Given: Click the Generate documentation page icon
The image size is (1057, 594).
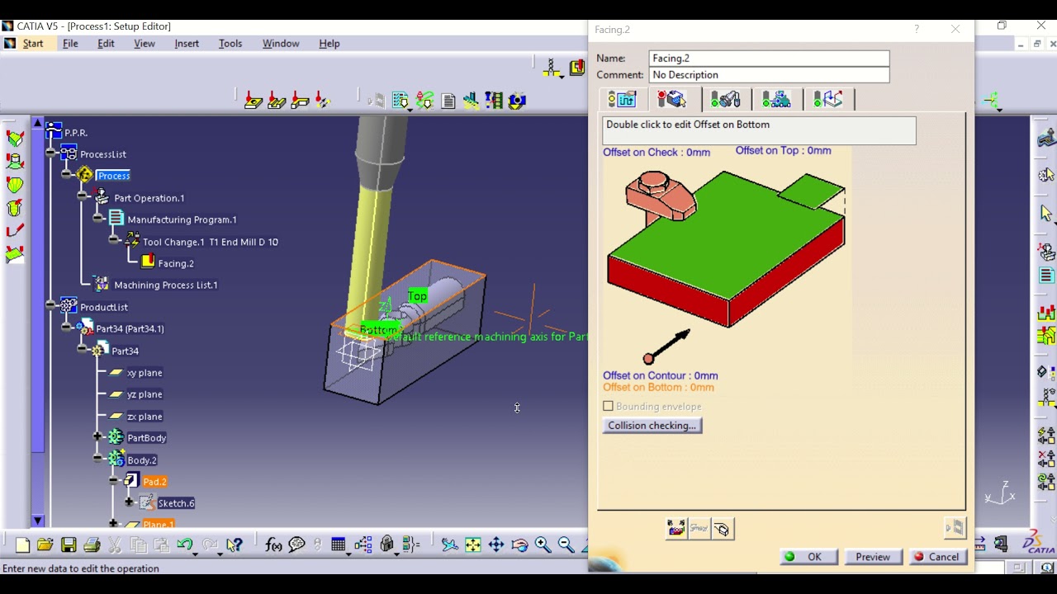Looking at the screenshot, I should pyautogui.click(x=448, y=101).
